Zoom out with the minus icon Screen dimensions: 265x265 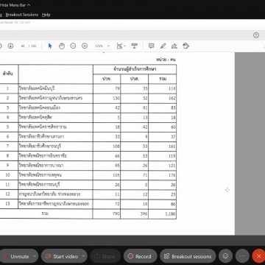pos(73,46)
